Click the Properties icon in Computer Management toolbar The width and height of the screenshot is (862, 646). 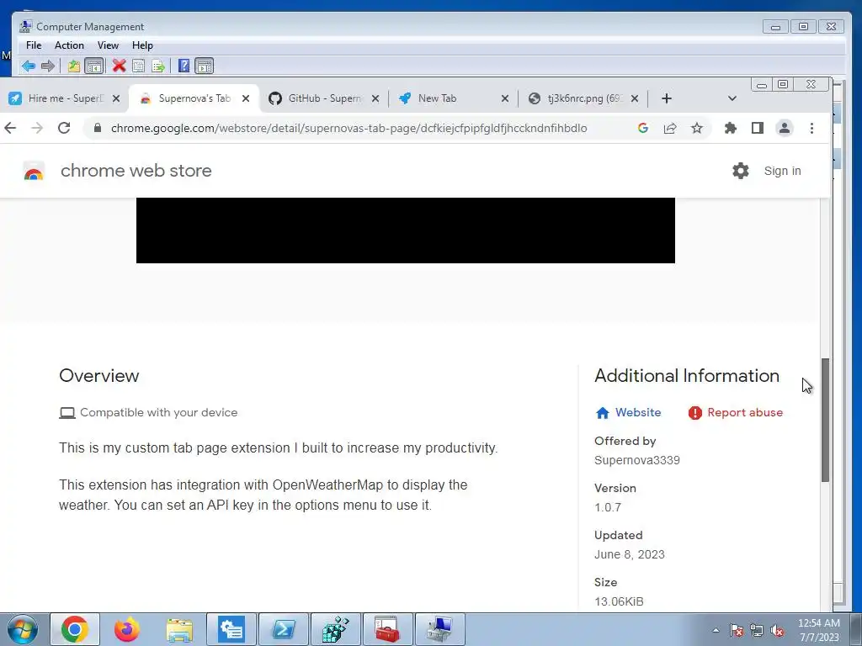(139, 66)
